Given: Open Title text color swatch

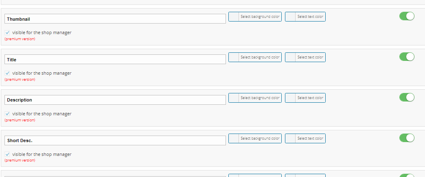Looking at the screenshot, I should coord(290,57).
